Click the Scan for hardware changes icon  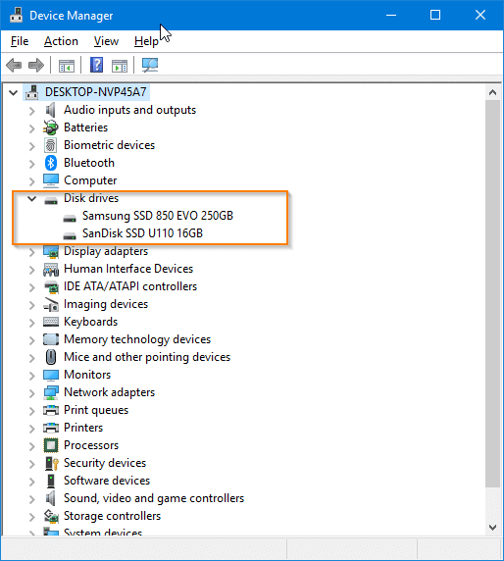150,65
